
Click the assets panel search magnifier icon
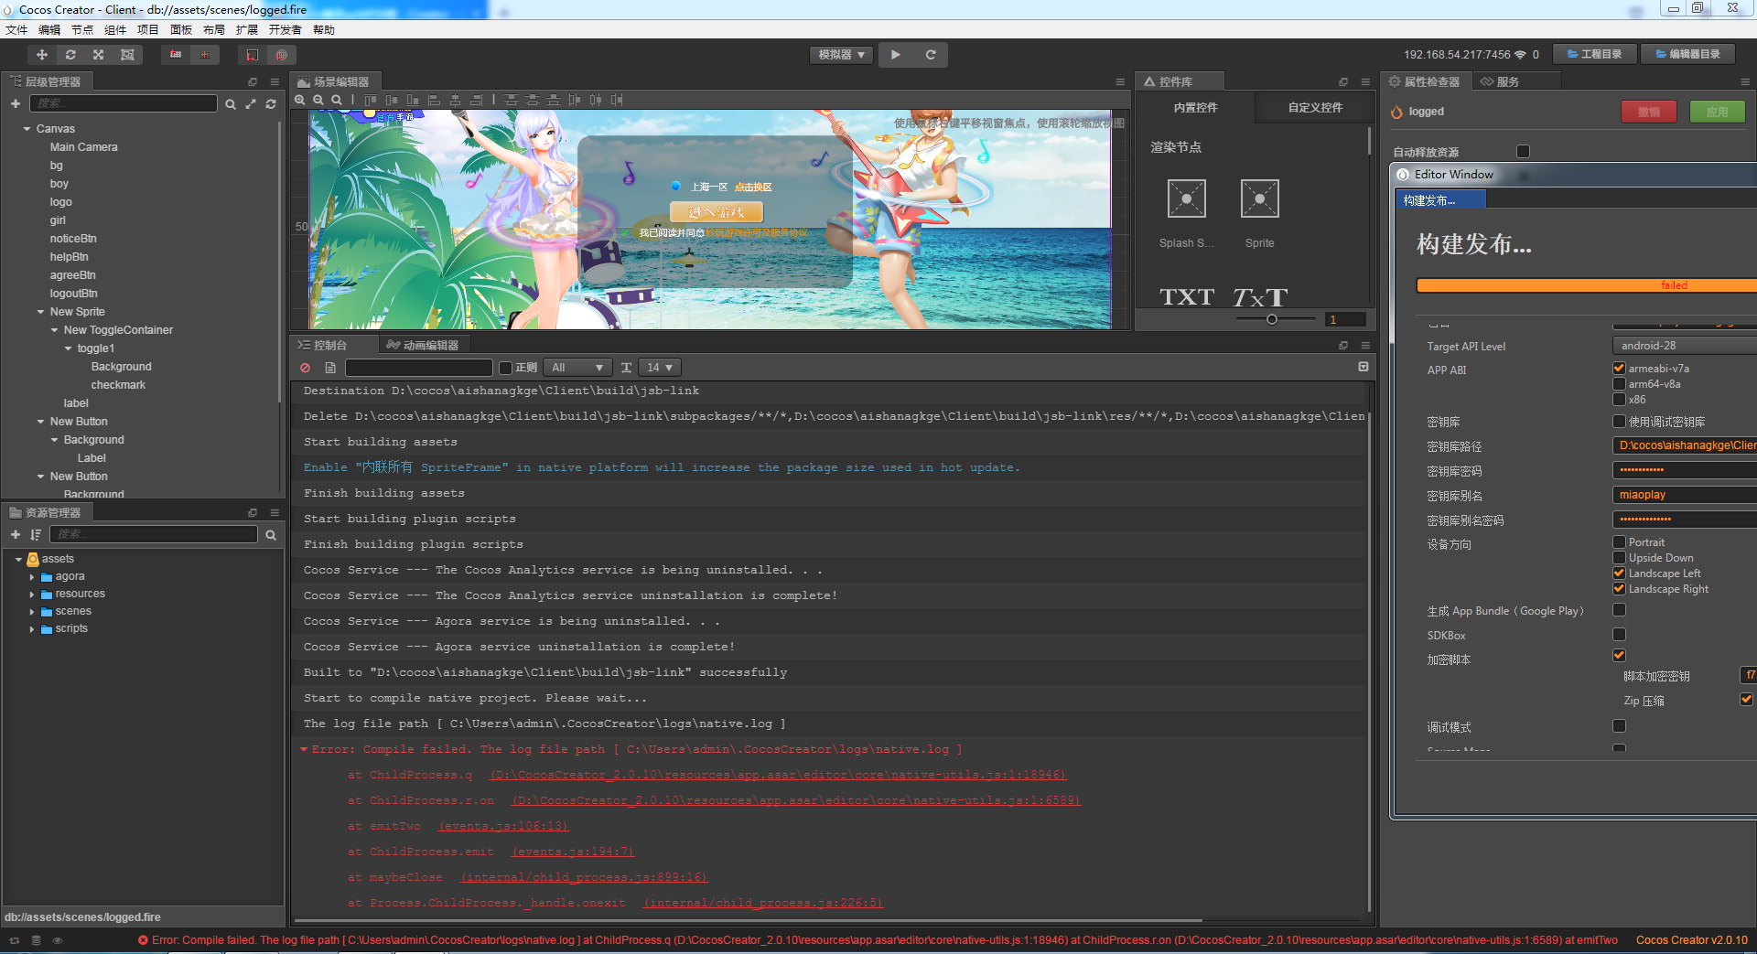click(x=271, y=535)
